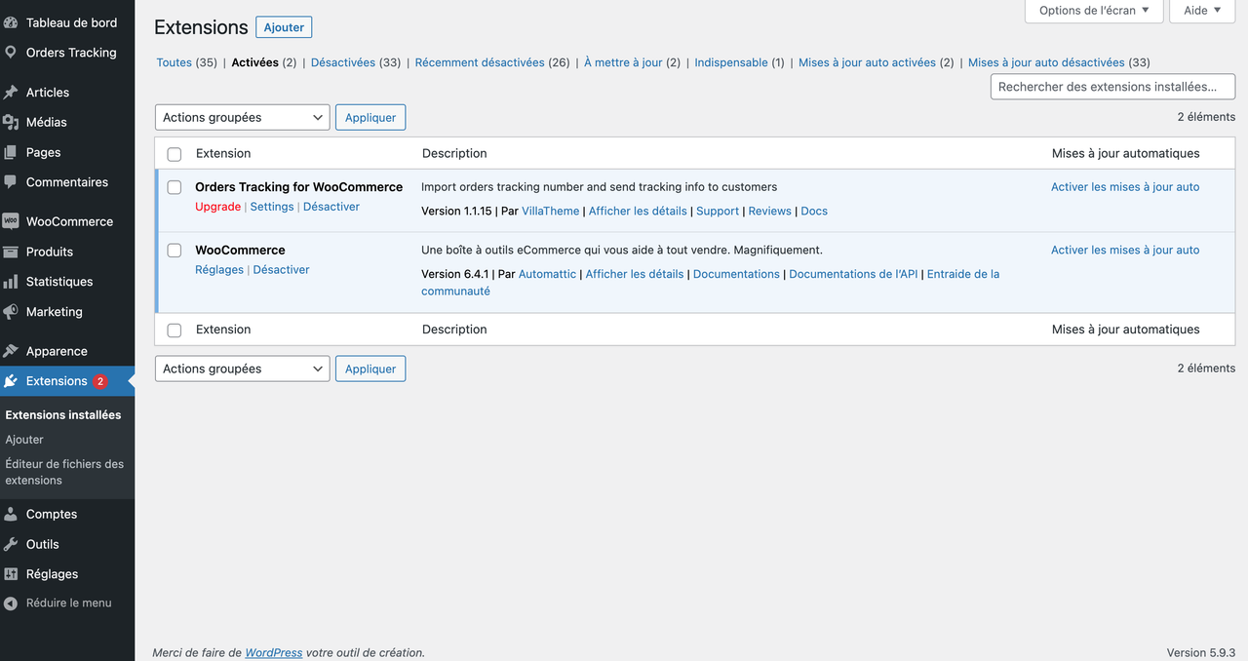Screen dimensions: 1248x661
Task: Tick the select-all checkbox in table header
Action: (175, 154)
